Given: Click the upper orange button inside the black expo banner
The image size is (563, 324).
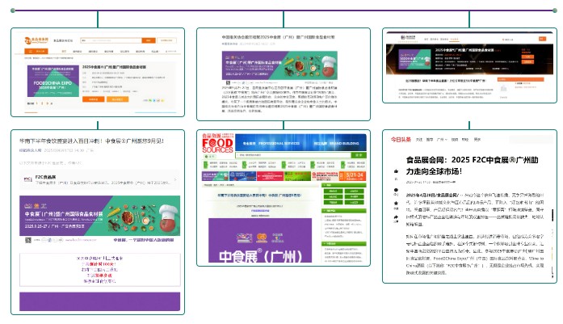Looking at the screenshot, I should (527, 57).
